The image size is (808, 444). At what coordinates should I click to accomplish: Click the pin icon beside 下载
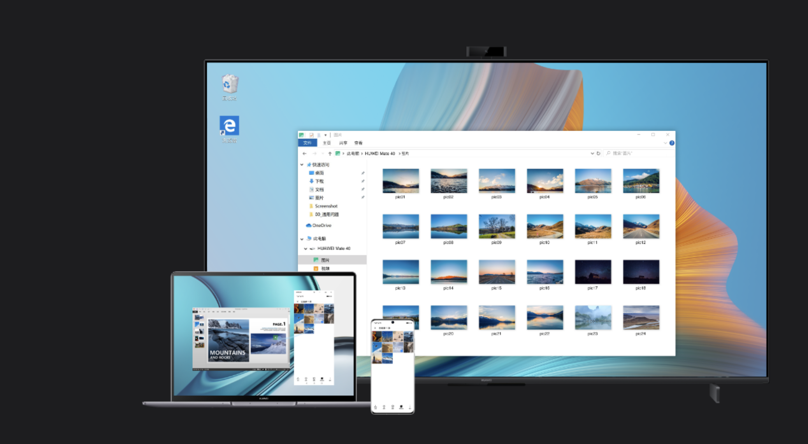[363, 181]
